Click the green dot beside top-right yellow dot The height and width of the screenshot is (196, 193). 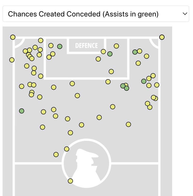click(x=135, y=52)
